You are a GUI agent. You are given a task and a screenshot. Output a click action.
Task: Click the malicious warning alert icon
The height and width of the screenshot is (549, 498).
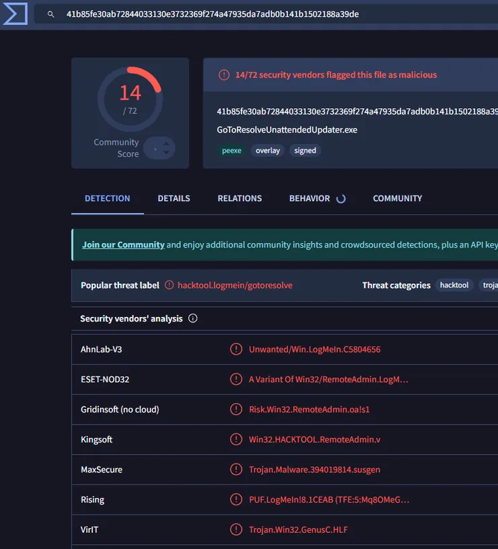coord(224,75)
